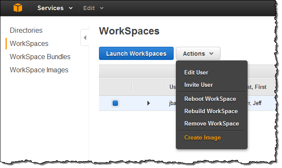The width and height of the screenshot is (282, 168).
Task: Select Edit User from the Actions menu
Action: pyautogui.click(x=196, y=72)
